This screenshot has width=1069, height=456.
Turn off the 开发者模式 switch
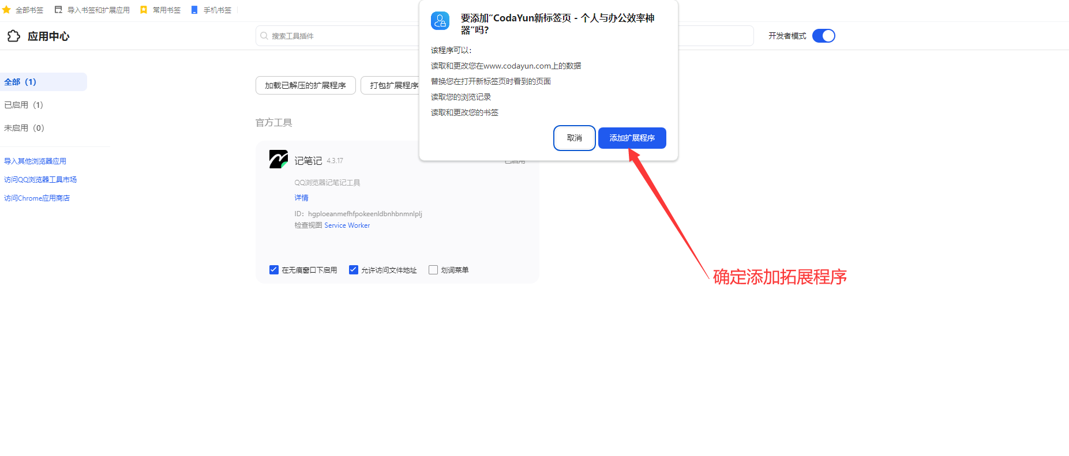click(824, 36)
